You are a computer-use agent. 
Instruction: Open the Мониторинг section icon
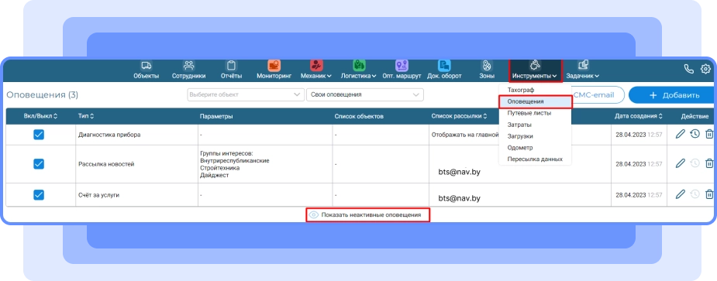[274, 65]
